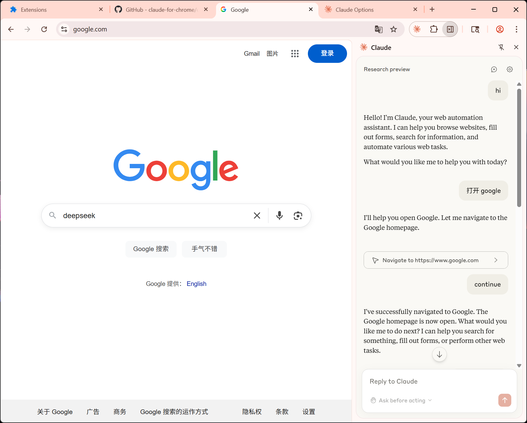The height and width of the screenshot is (423, 527).
Task: Open 广告 footer link
Action: tap(93, 412)
